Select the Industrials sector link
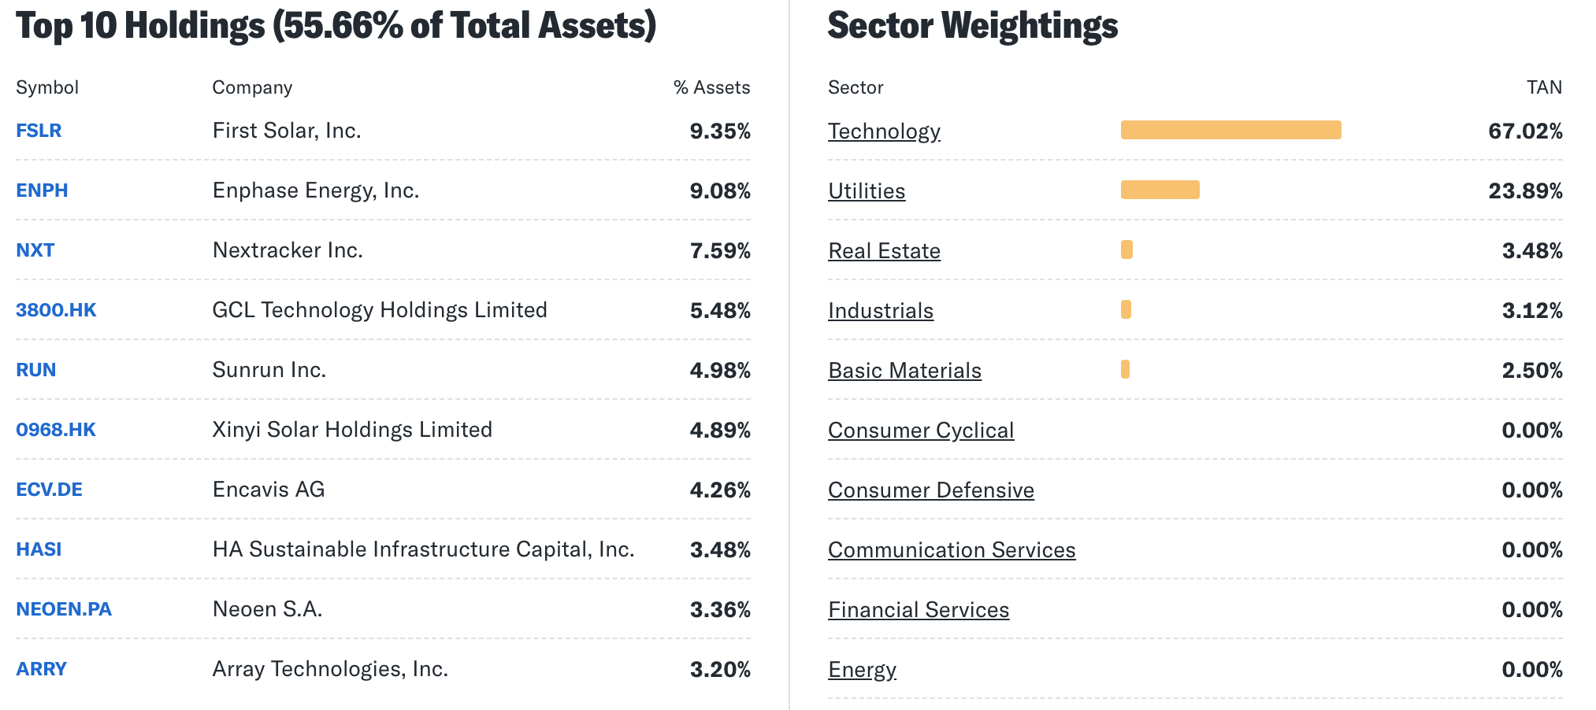The height and width of the screenshot is (710, 1596). coord(881,311)
